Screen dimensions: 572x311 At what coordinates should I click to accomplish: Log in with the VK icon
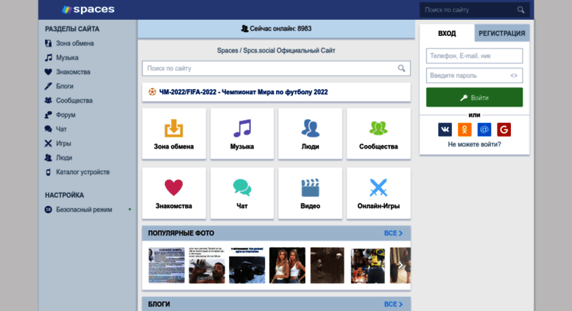pos(445,129)
